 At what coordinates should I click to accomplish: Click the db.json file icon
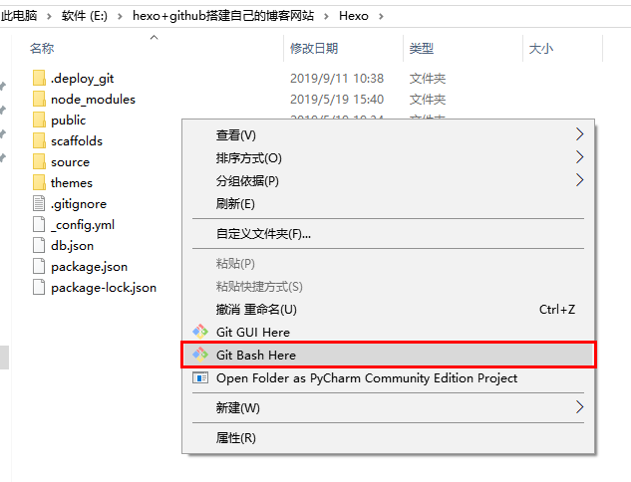tap(39, 245)
